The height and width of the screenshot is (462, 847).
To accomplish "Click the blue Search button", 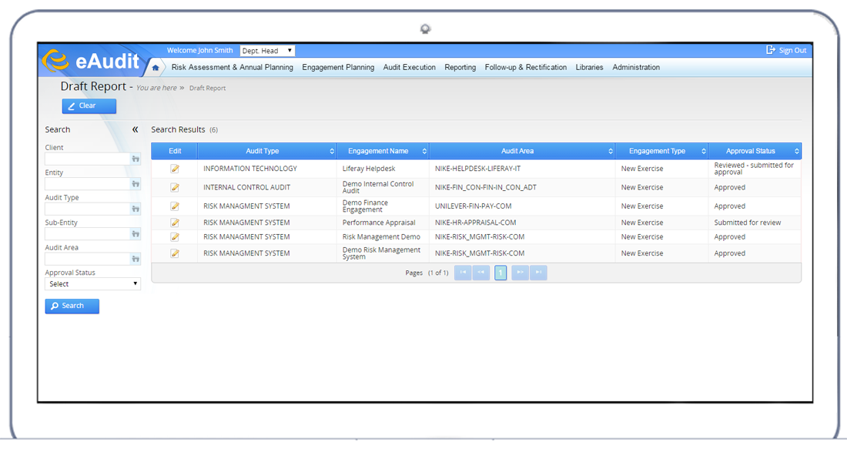I will pos(72,306).
